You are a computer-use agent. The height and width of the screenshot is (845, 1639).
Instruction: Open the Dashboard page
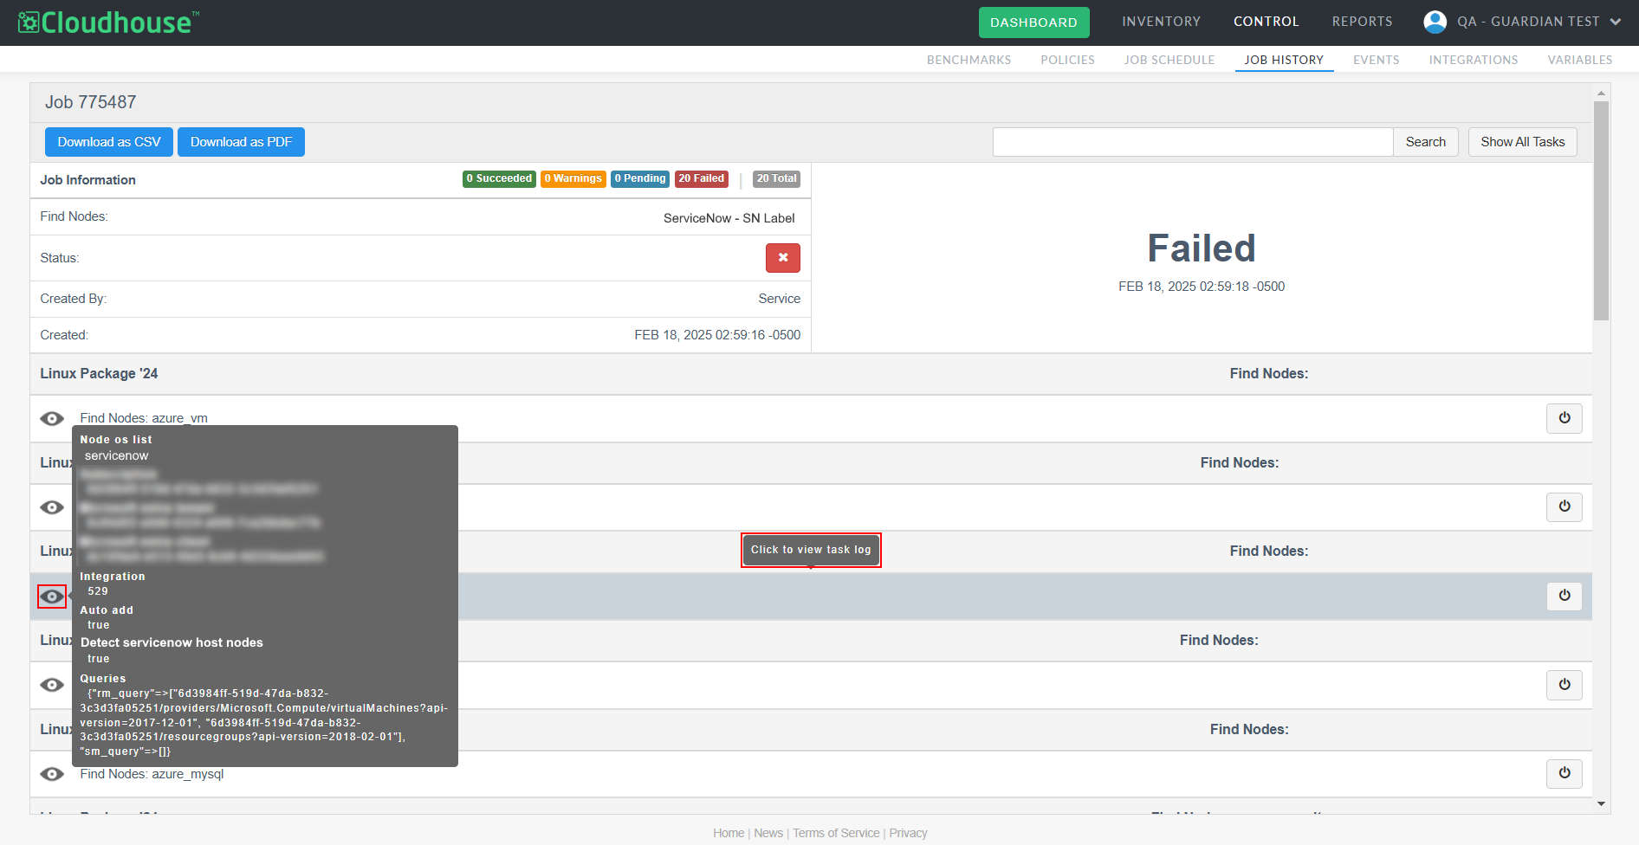pyautogui.click(x=1033, y=23)
